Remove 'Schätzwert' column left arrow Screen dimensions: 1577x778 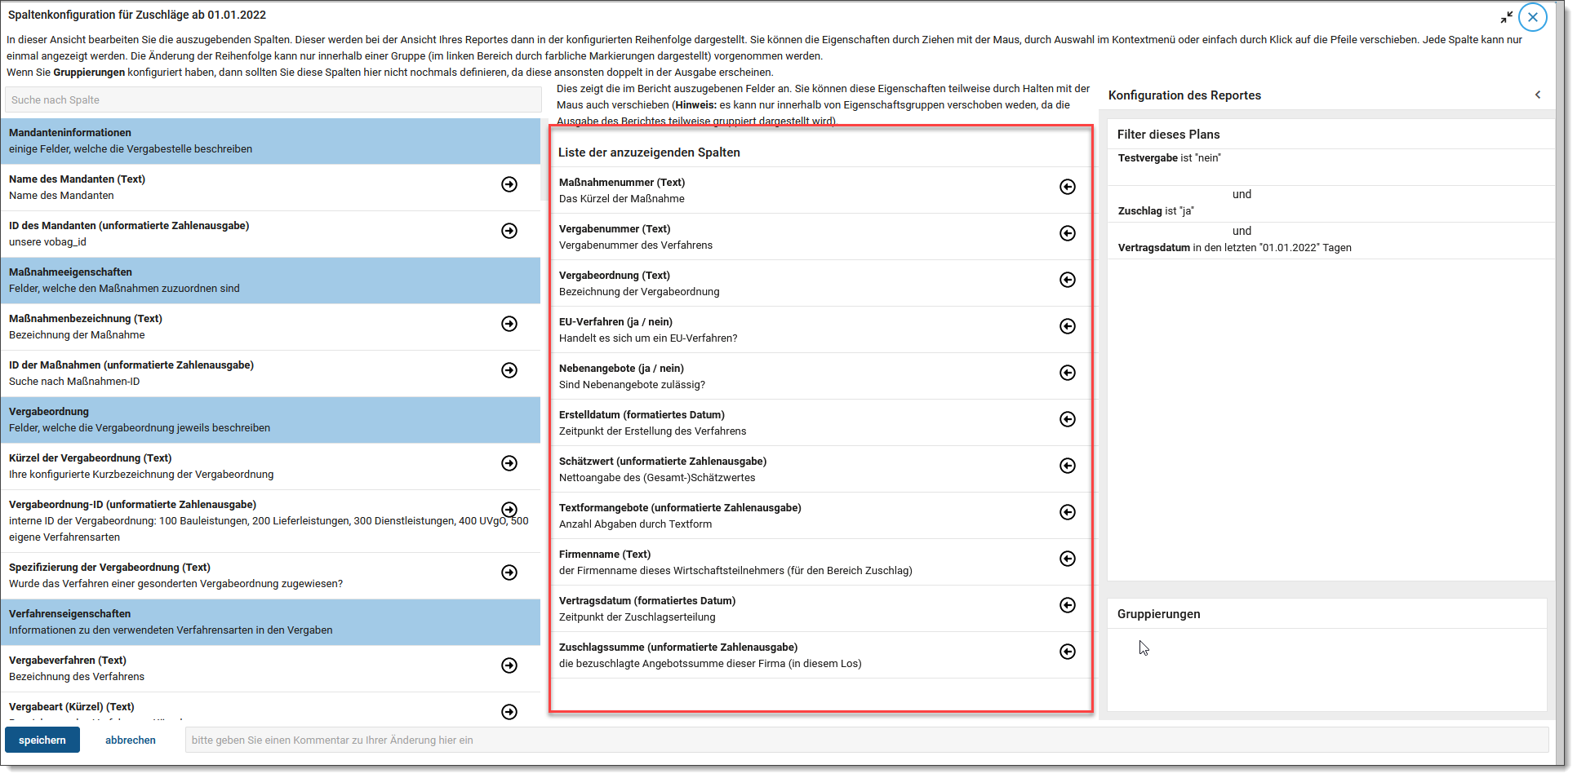(1068, 466)
